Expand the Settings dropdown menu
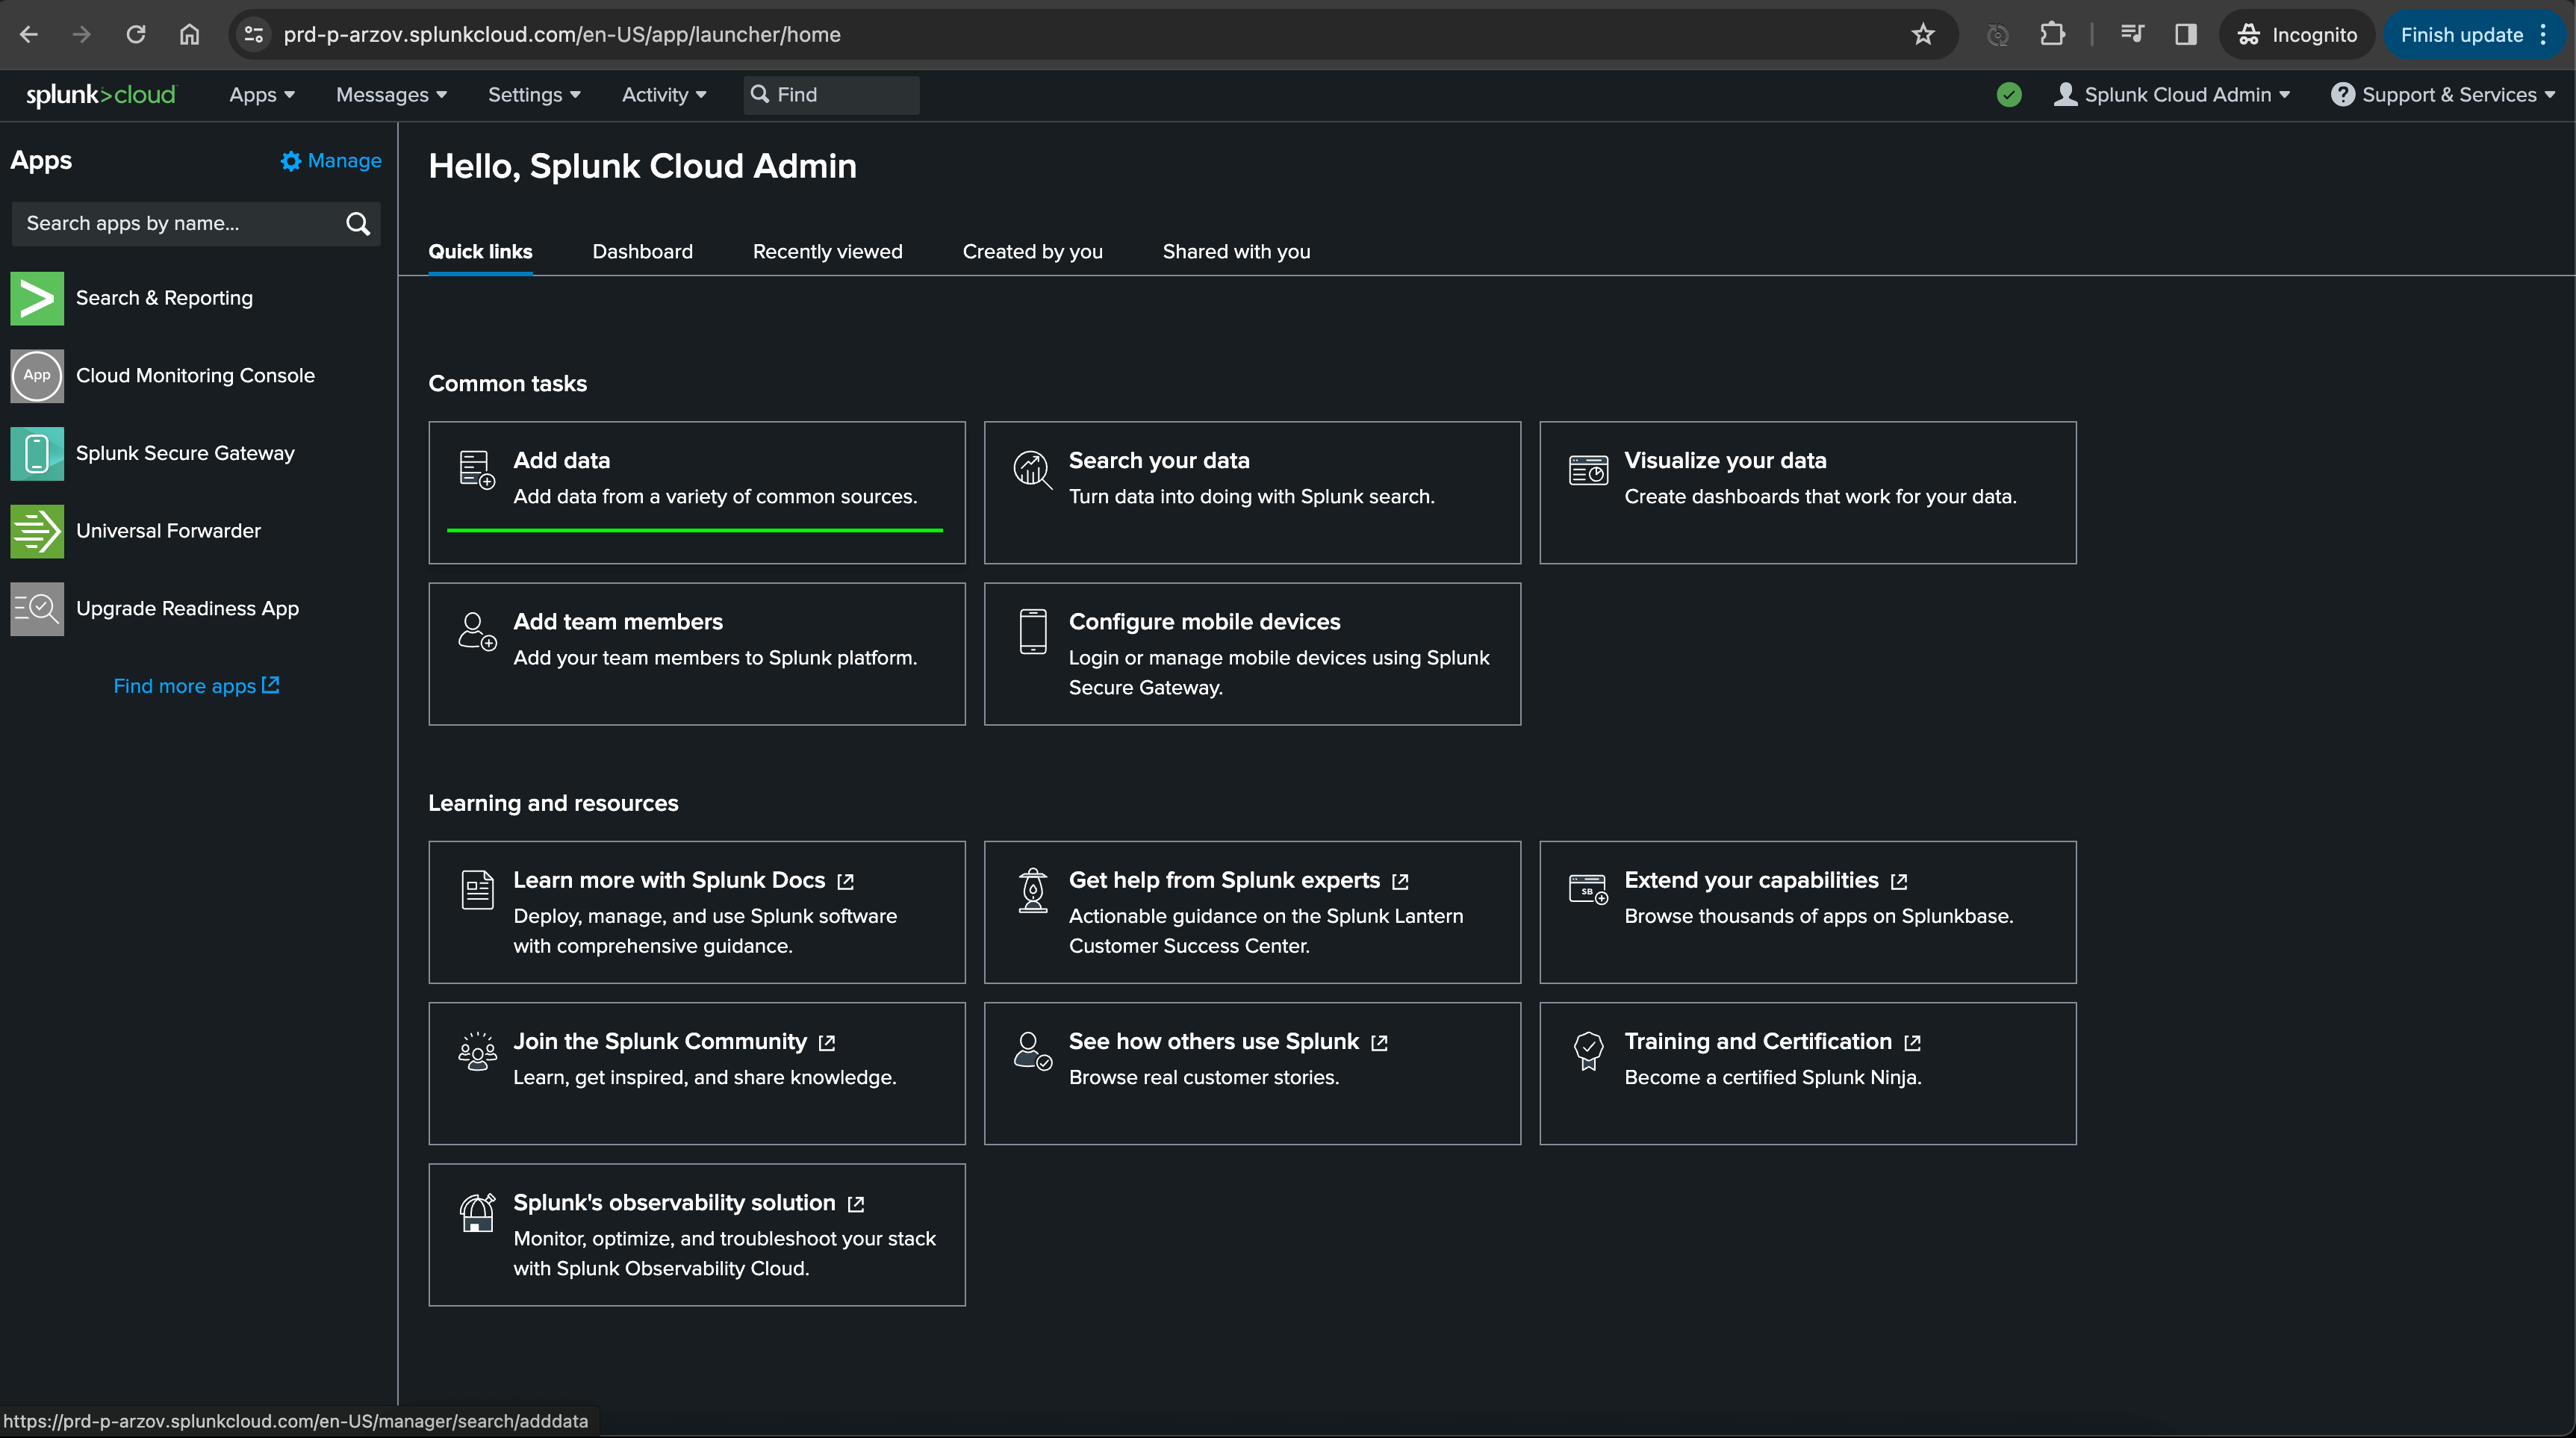The width and height of the screenshot is (2576, 1438). [x=534, y=95]
